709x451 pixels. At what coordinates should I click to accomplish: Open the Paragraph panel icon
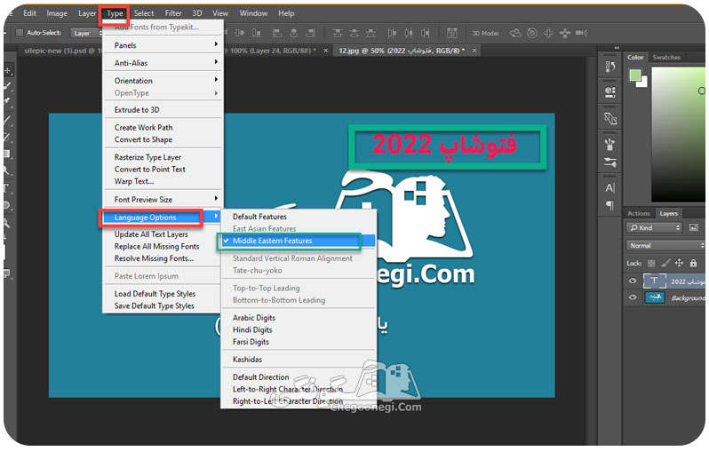610,205
